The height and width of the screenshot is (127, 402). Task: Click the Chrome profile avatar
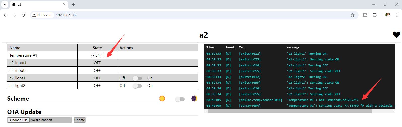pyautogui.click(x=388, y=15)
